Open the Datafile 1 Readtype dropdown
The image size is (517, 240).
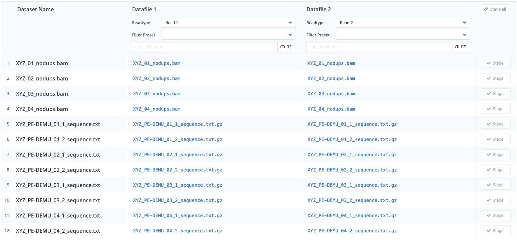pos(228,23)
